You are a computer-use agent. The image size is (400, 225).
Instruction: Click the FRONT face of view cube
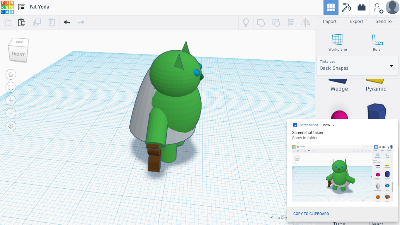click(18, 54)
